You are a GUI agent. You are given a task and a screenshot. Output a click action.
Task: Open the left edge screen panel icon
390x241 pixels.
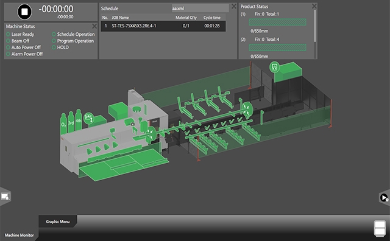tap(5, 197)
